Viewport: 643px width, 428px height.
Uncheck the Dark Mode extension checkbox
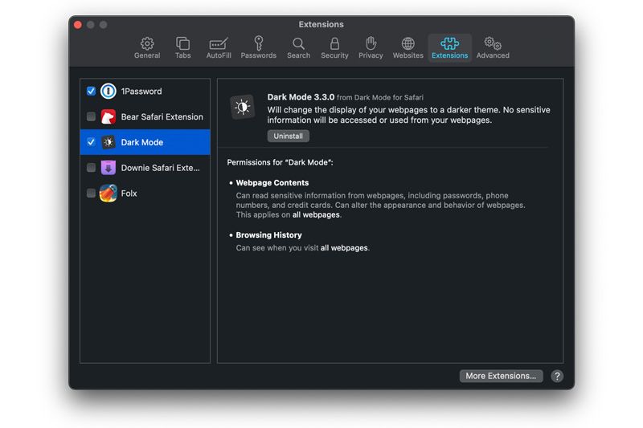click(91, 142)
